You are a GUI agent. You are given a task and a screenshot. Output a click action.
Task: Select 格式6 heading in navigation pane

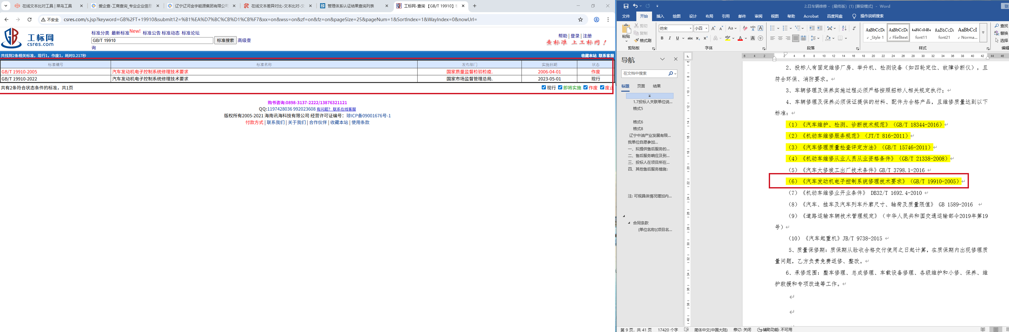tap(638, 122)
